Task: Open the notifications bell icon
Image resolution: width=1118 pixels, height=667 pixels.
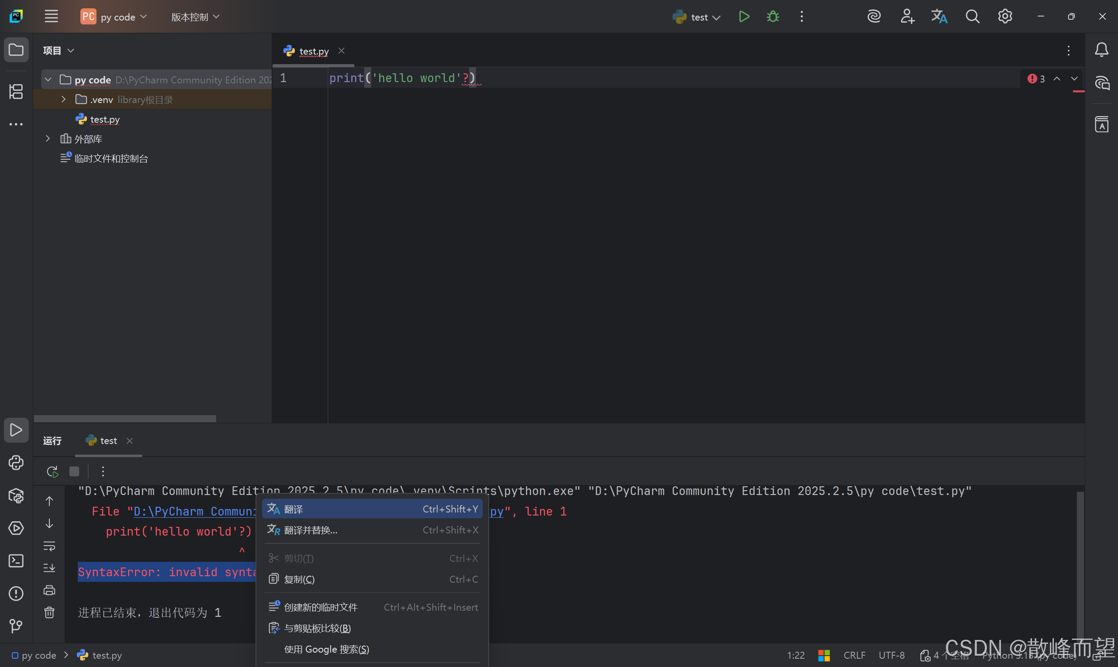Action: tap(1101, 49)
